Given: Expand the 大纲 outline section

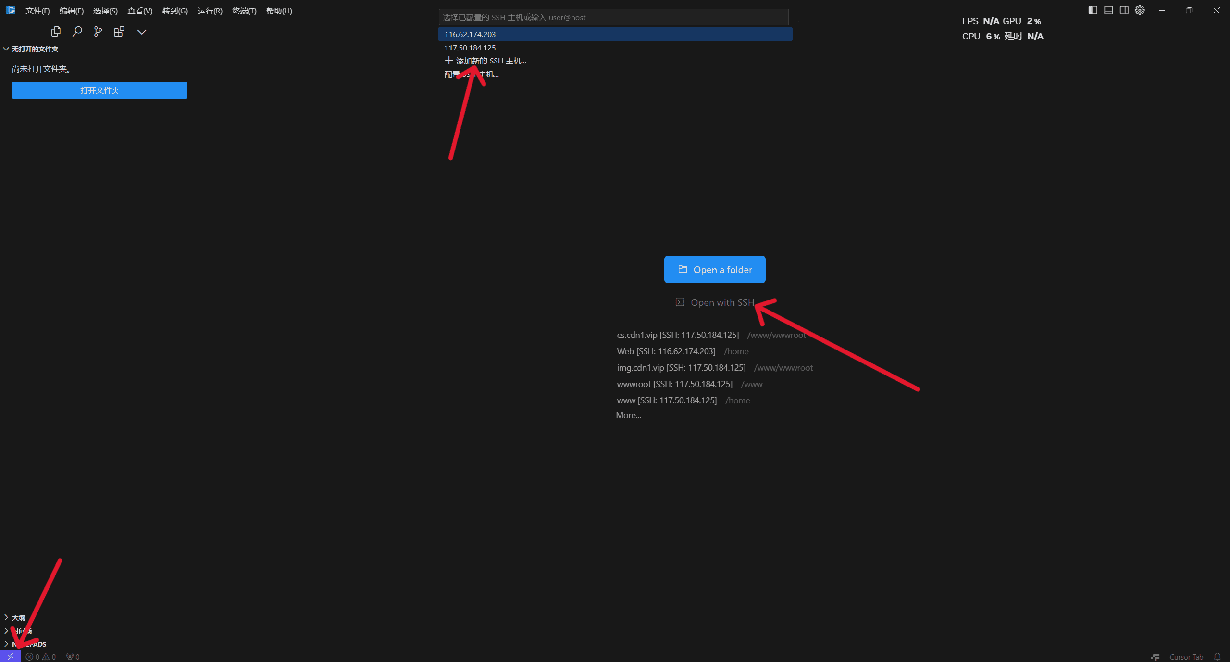Looking at the screenshot, I should coord(18,617).
